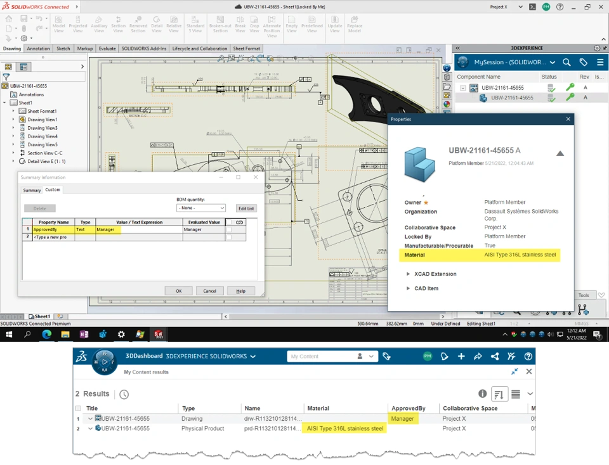Image resolution: width=609 pixels, height=465 pixels.
Task: Click the list view icon in results
Action: pos(515,394)
